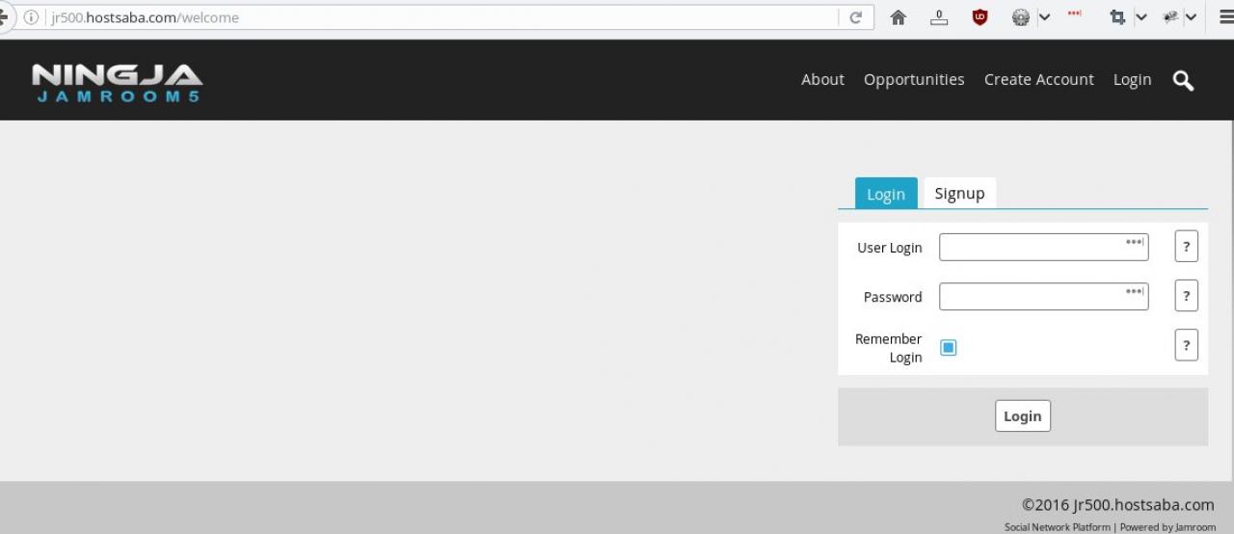Click the Remember Login label text
1234x534 pixels.
889,348
